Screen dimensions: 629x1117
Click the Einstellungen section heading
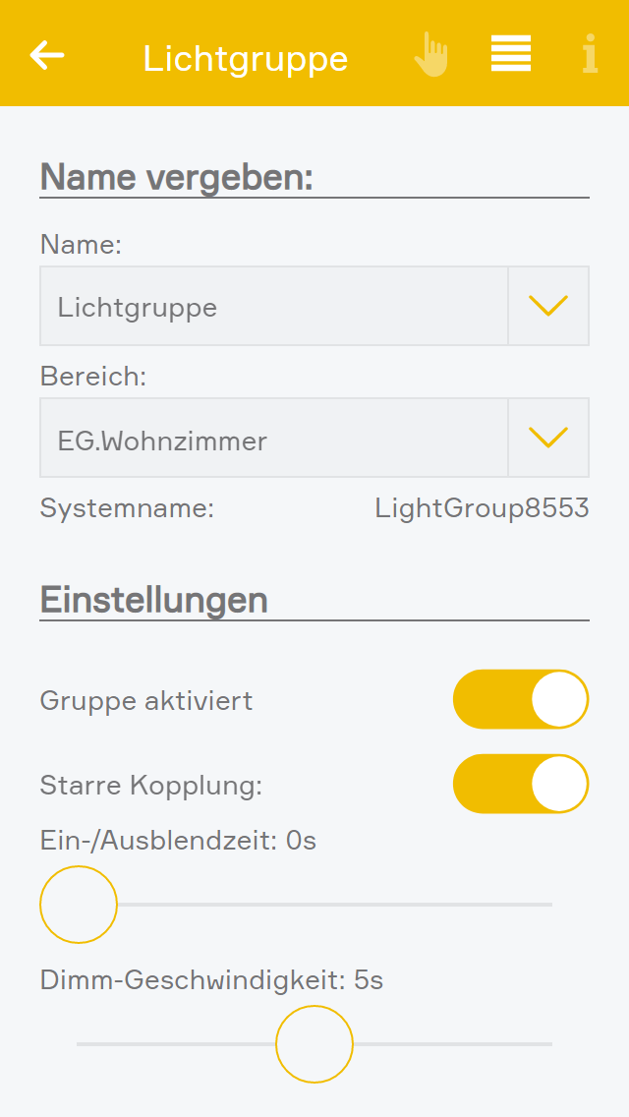(154, 600)
